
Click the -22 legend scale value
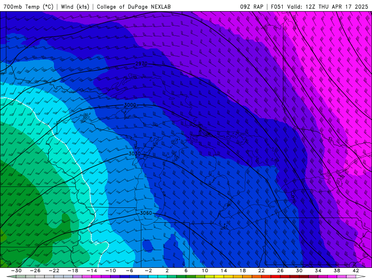click(54, 271)
